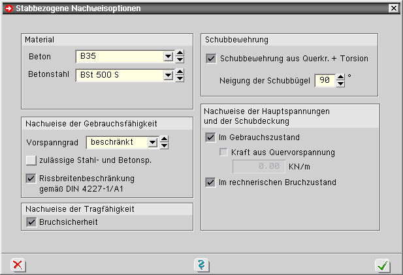The width and height of the screenshot is (403, 275).
Task: Toggle Im Gebrauchszustand checkbox
Action: tap(211, 137)
